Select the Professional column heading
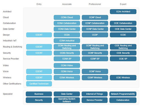 tap(95, 4)
